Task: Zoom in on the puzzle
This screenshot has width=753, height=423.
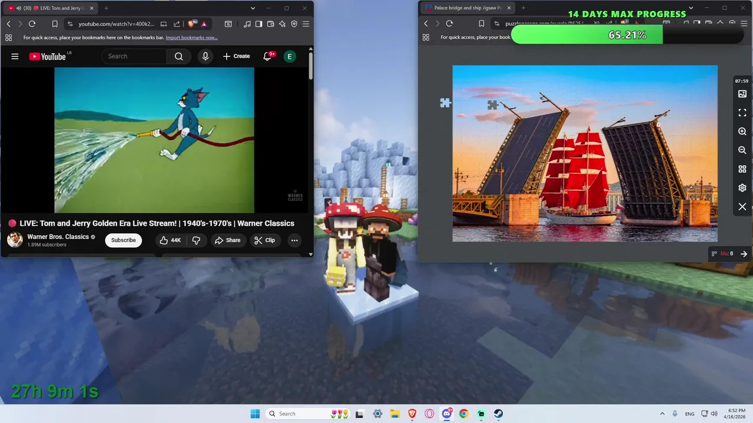Action: click(742, 132)
